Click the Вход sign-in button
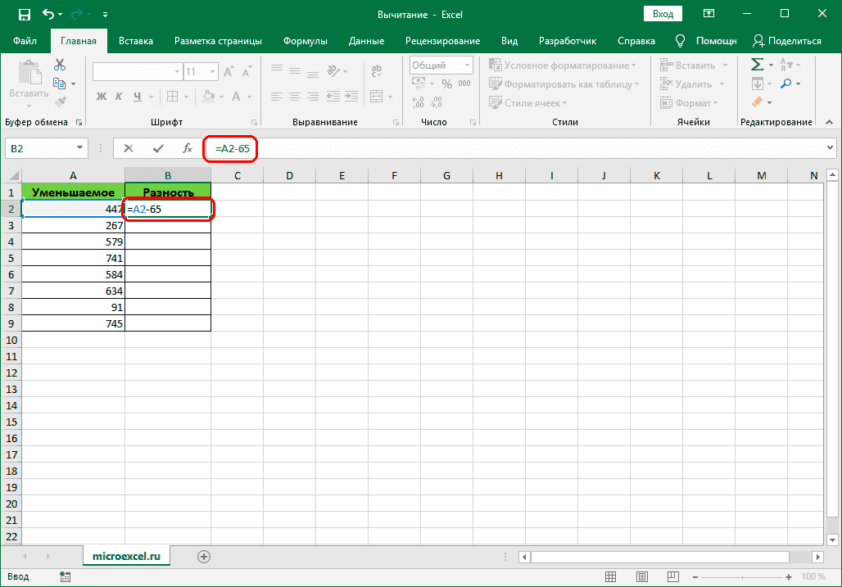 (663, 14)
